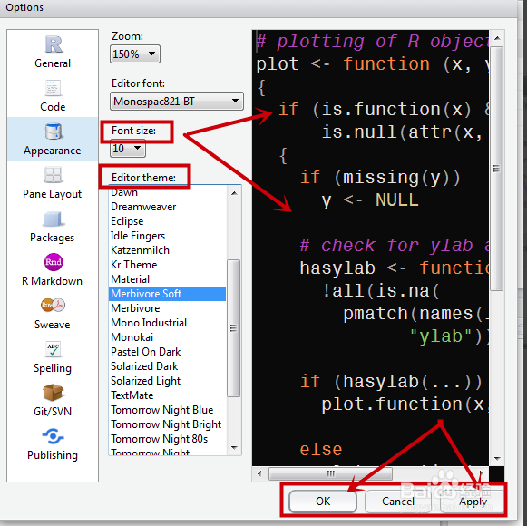Select the Dreamweaver theme entry
This screenshot has height=526, width=527.
coord(143,207)
